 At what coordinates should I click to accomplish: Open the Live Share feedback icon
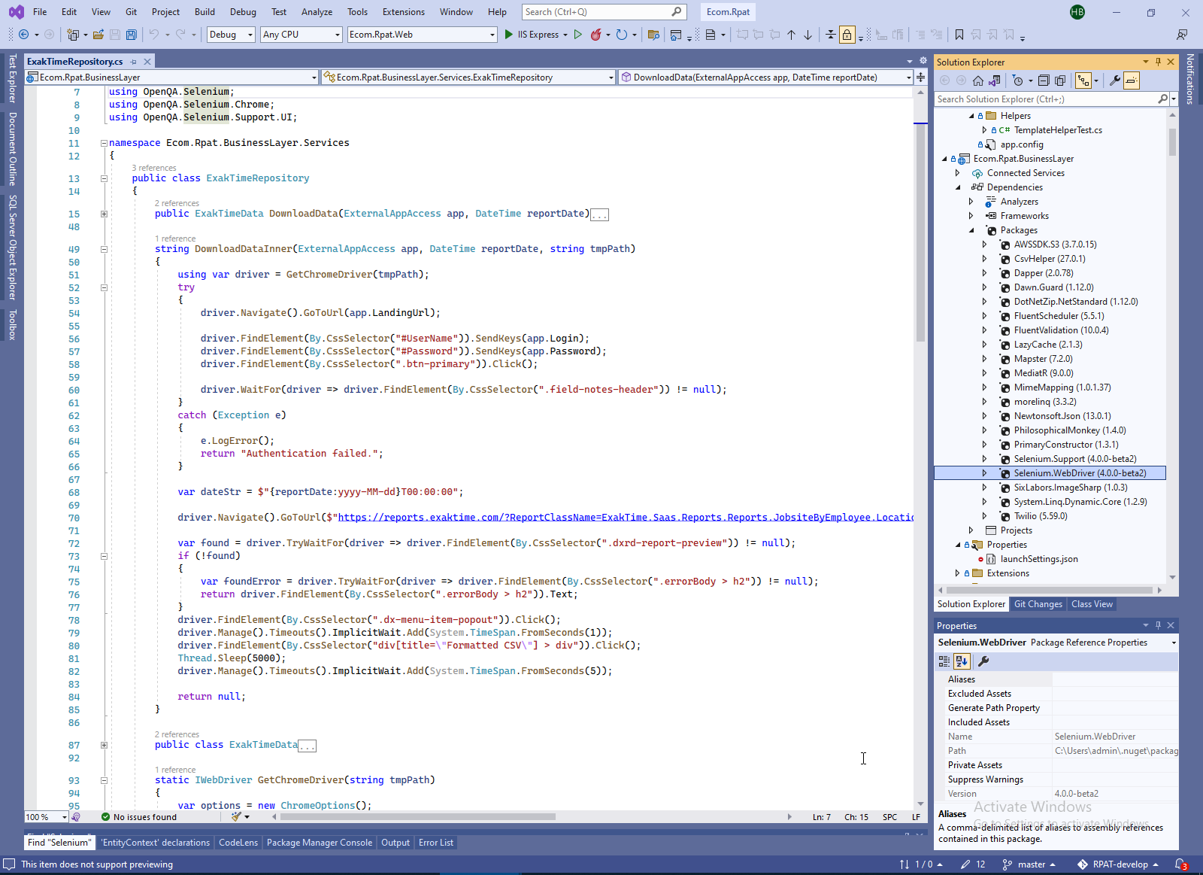click(1182, 35)
